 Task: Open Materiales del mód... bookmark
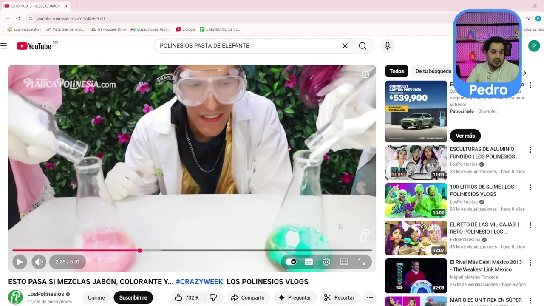(65, 29)
